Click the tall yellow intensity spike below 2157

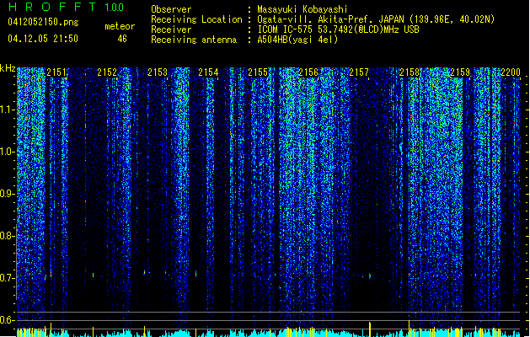click(x=369, y=329)
